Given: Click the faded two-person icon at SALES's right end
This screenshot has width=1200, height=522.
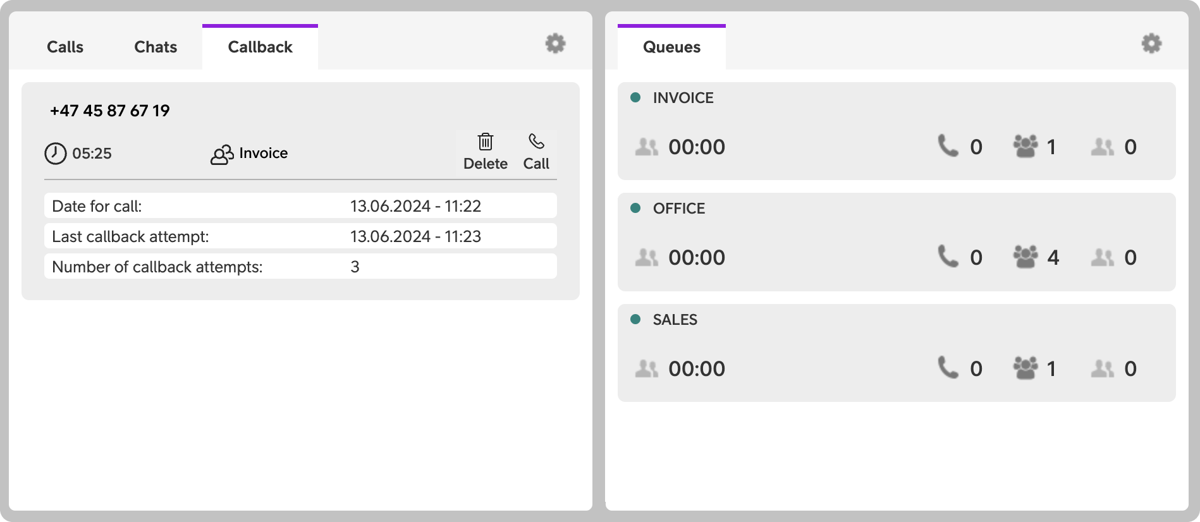Looking at the screenshot, I should click(x=1102, y=369).
